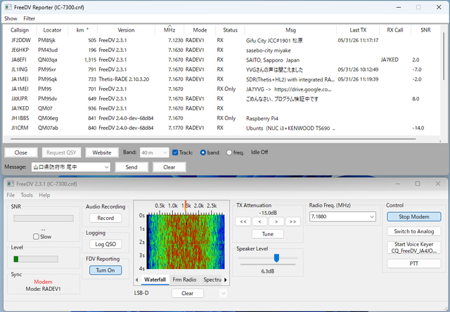The width and height of the screenshot is (450, 312).
Task: Select the JA8EFI row in the table
Action: [x=221, y=60]
